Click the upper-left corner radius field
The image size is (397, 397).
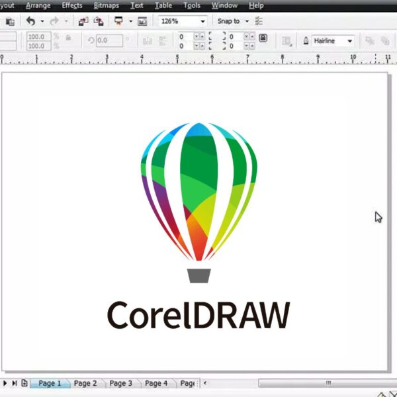(x=185, y=36)
